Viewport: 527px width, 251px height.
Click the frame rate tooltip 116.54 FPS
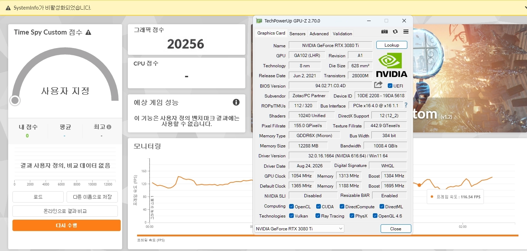(455, 197)
